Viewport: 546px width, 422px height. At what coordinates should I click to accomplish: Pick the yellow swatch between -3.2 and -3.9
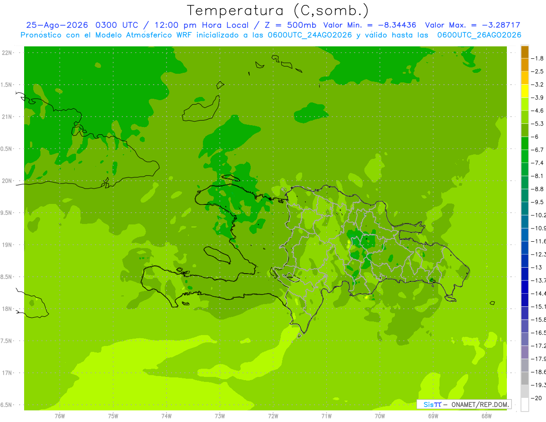[x=525, y=91]
